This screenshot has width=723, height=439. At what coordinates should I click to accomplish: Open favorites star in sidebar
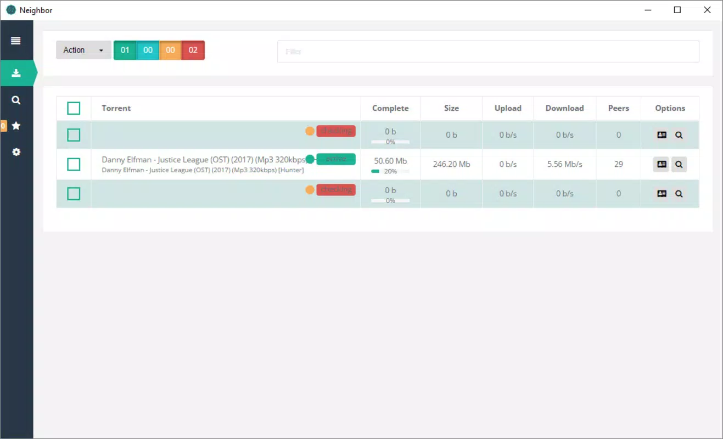point(16,126)
